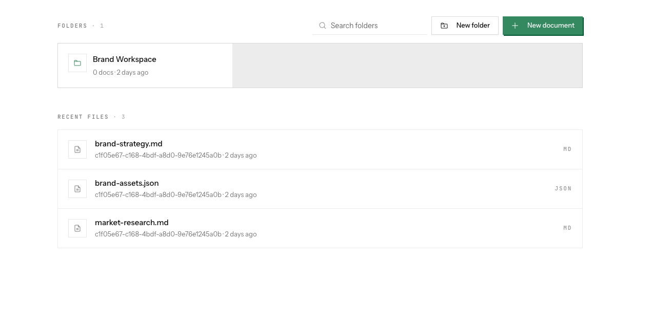652x327 pixels.
Task: Create a new folder
Action: [465, 26]
